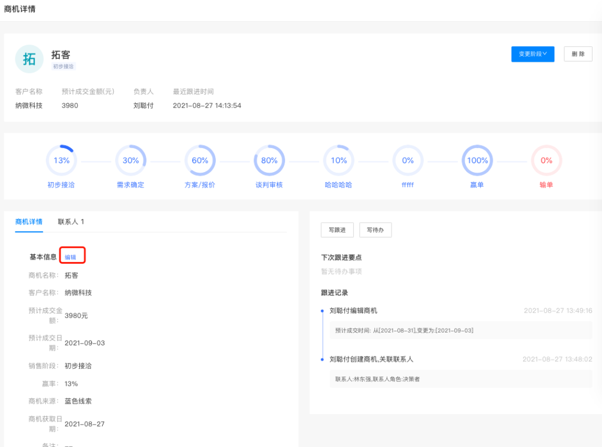Screen dimensions: 602x447
Task: Click the 初步接洽 tag under 拓客
Action: tap(63, 67)
